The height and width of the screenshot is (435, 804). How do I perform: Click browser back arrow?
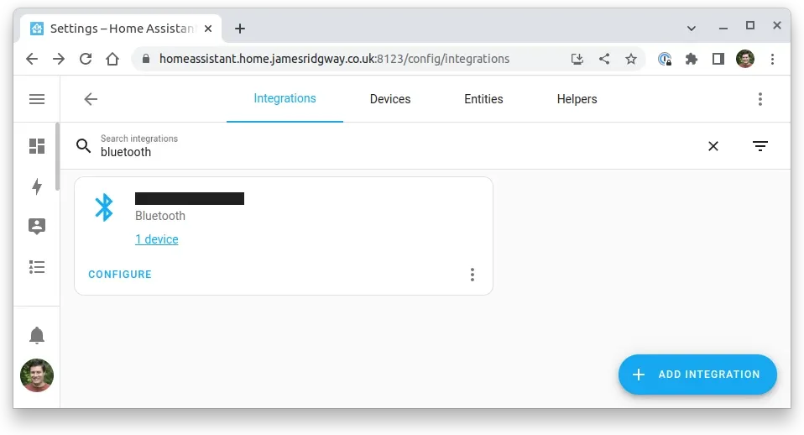pyautogui.click(x=32, y=59)
